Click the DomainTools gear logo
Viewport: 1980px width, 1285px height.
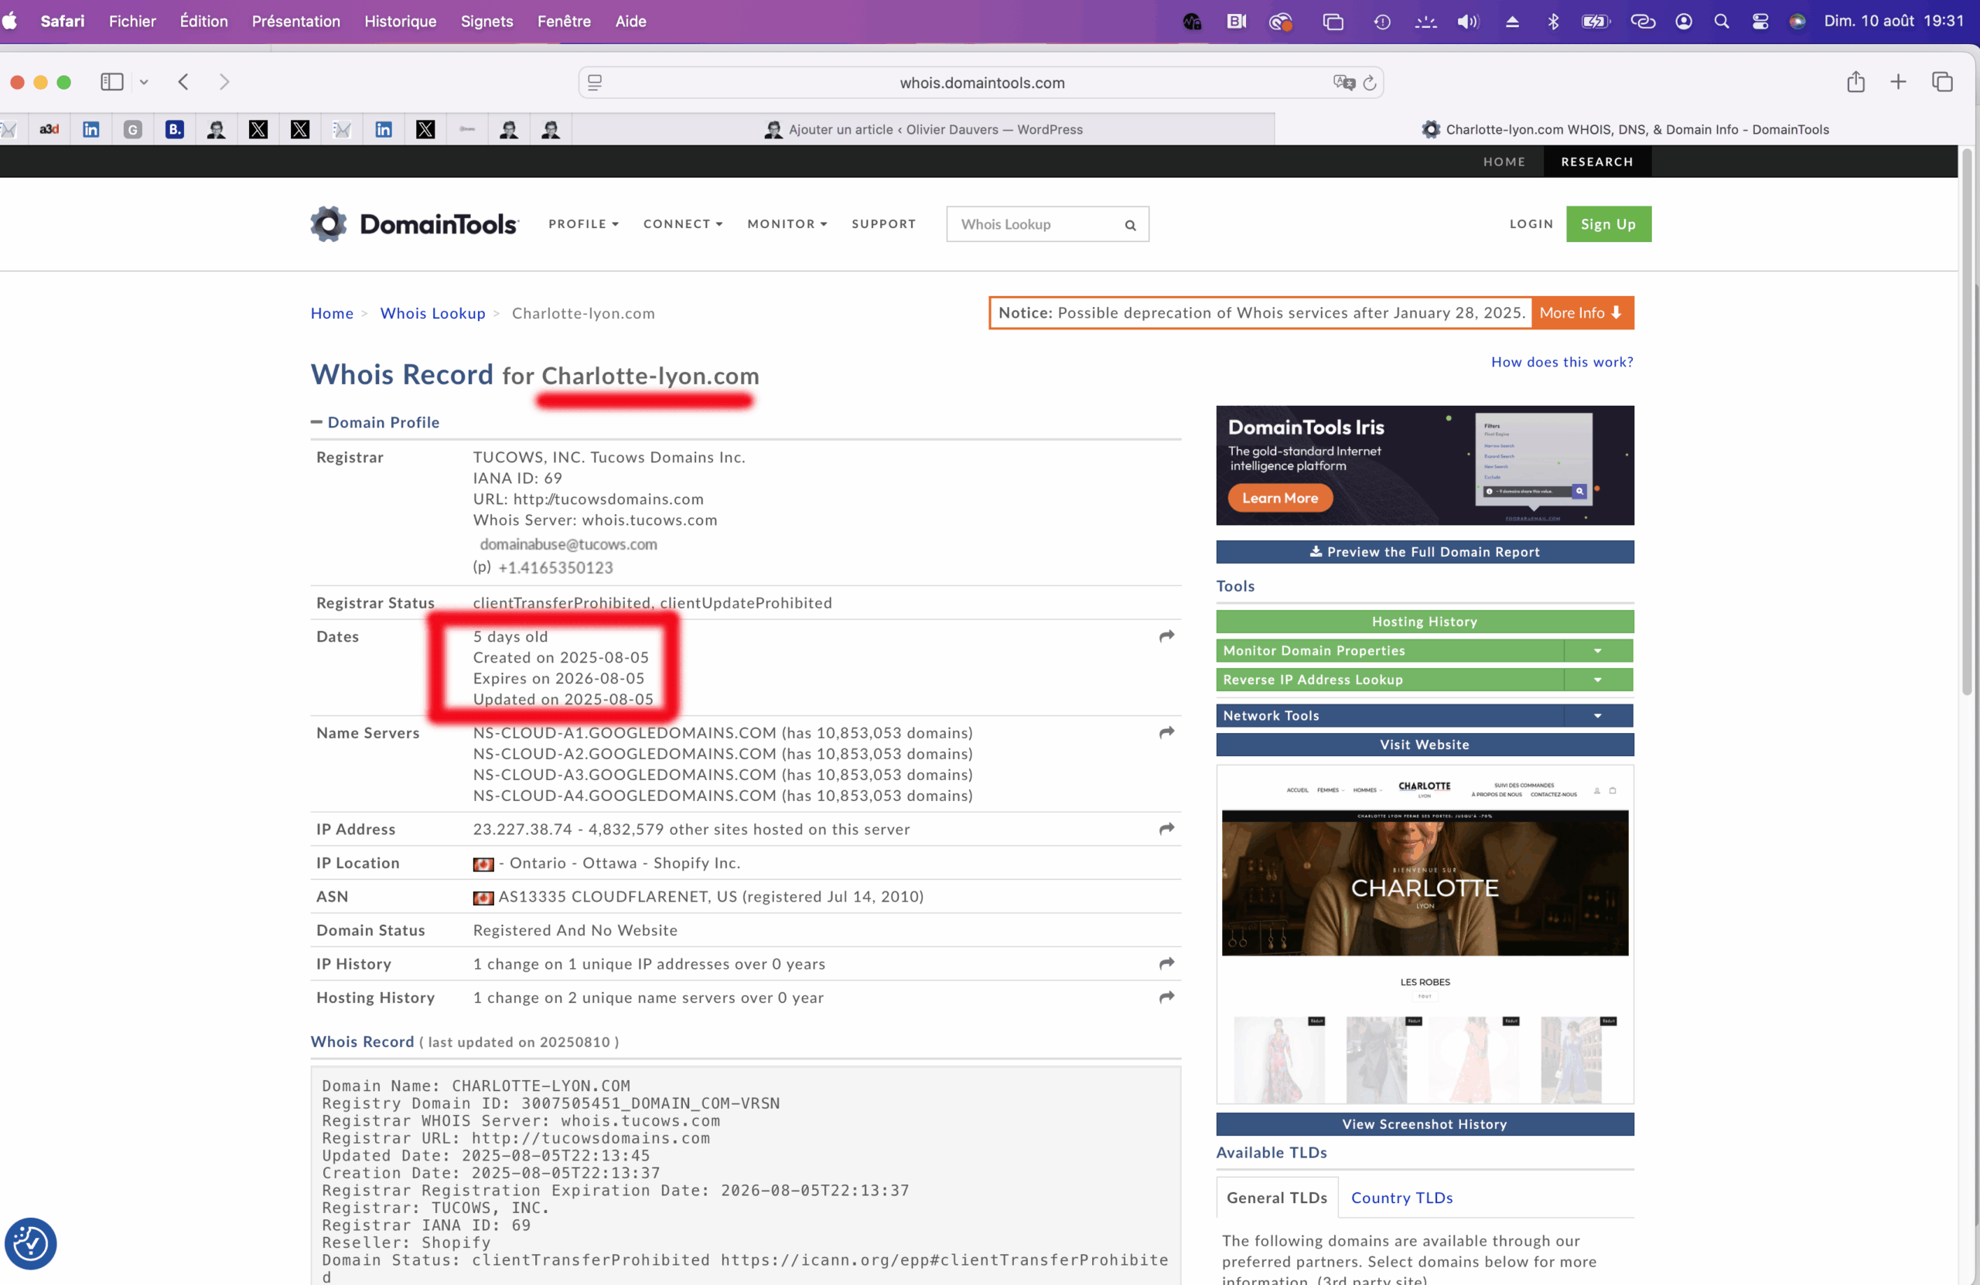coord(329,223)
